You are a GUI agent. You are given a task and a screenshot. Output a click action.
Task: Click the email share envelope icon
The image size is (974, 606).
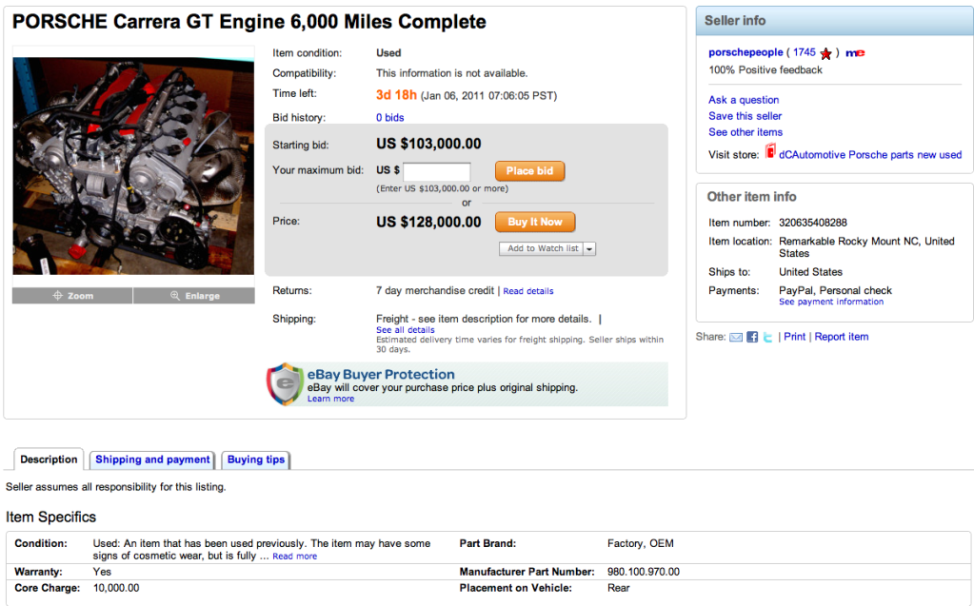(735, 337)
